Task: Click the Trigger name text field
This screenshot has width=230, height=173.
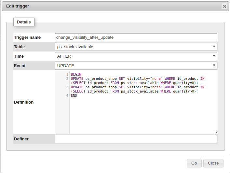Action: (136, 37)
